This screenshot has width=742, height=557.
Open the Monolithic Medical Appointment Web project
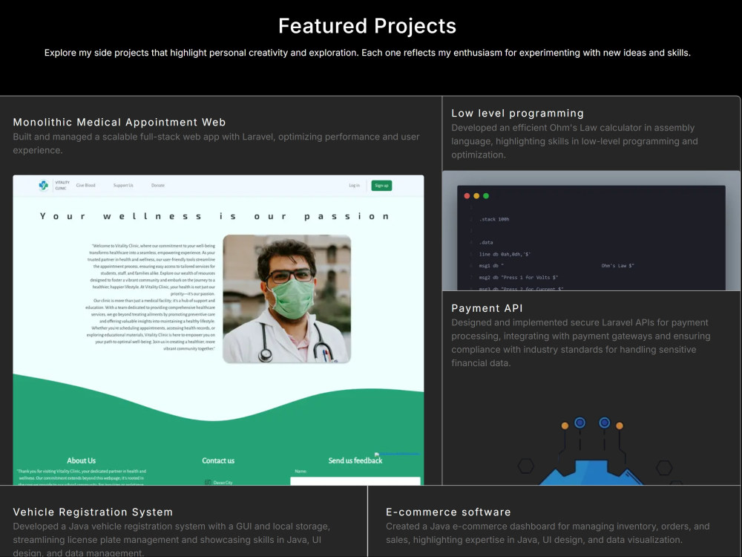[x=119, y=123]
